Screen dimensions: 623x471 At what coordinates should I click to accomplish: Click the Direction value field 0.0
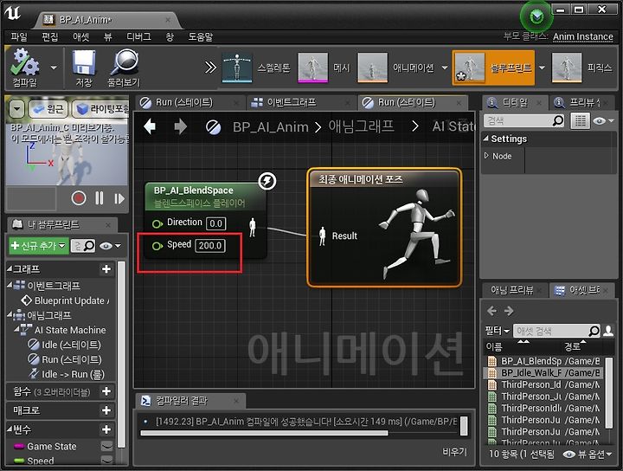point(215,223)
